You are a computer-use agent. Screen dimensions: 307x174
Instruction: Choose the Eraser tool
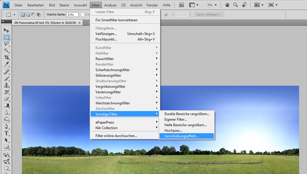pos(6,99)
